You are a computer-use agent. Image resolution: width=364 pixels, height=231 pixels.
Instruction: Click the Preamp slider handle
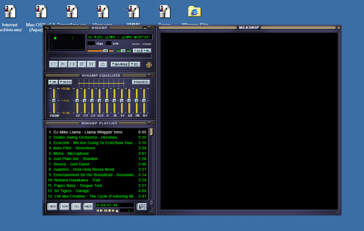coord(54,100)
